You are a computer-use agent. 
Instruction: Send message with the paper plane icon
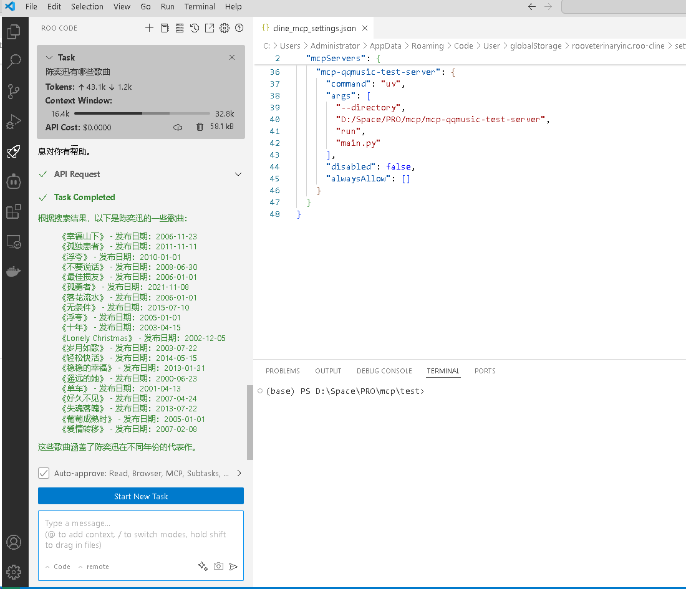click(233, 566)
